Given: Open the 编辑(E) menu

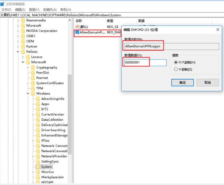Looking at the screenshot, I should [x=20, y=9].
